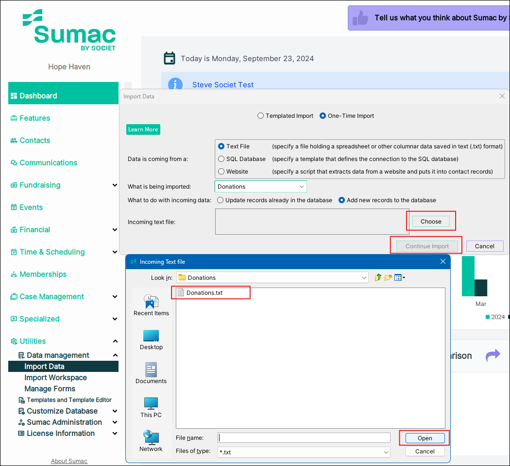Image resolution: width=510 pixels, height=466 pixels.
Task: Expand the Specialized sidebar section
Action: [115, 319]
